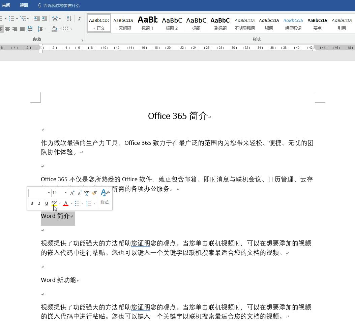355x326 pixels.
Task: Open shading color bucket in paragraph group
Action: (x=55, y=29)
